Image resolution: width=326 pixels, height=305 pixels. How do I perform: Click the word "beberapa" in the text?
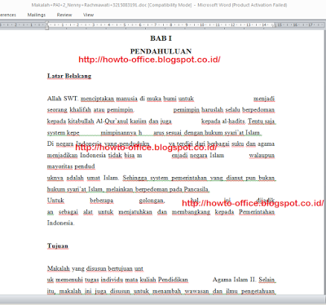click(x=102, y=201)
